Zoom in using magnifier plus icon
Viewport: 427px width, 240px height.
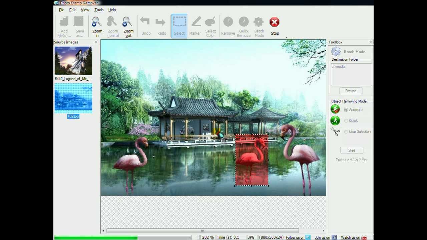click(x=97, y=22)
